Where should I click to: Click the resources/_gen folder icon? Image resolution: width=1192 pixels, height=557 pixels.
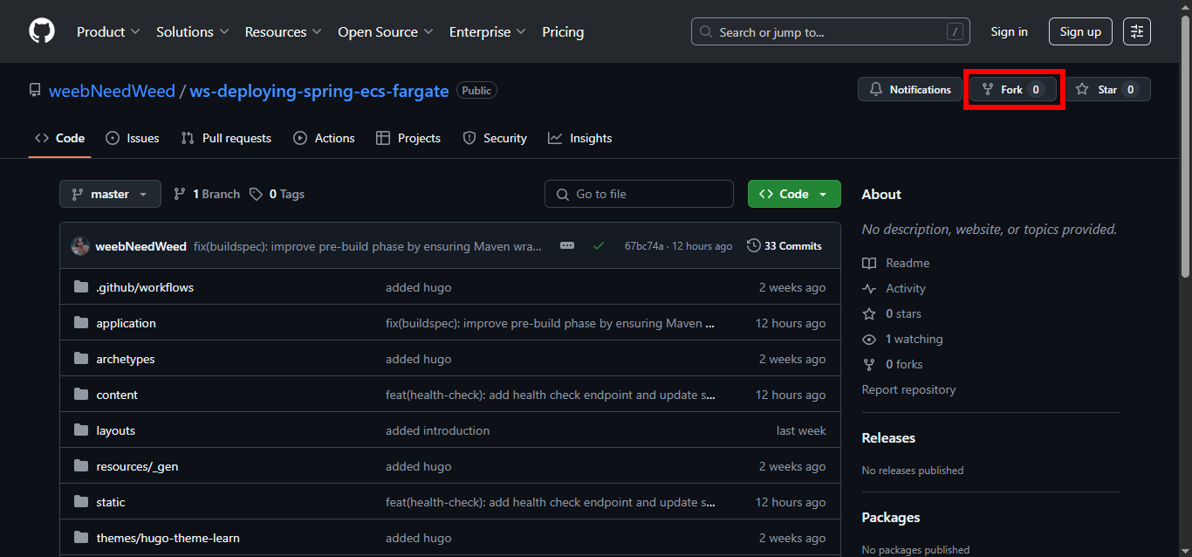[81, 466]
